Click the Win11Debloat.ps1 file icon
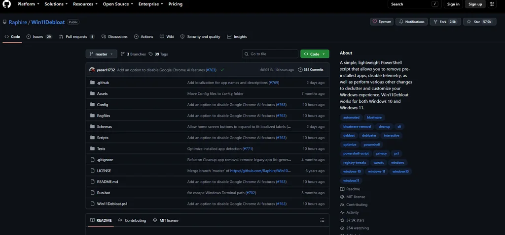Image resolution: width=505 pixels, height=235 pixels. tap(92, 204)
